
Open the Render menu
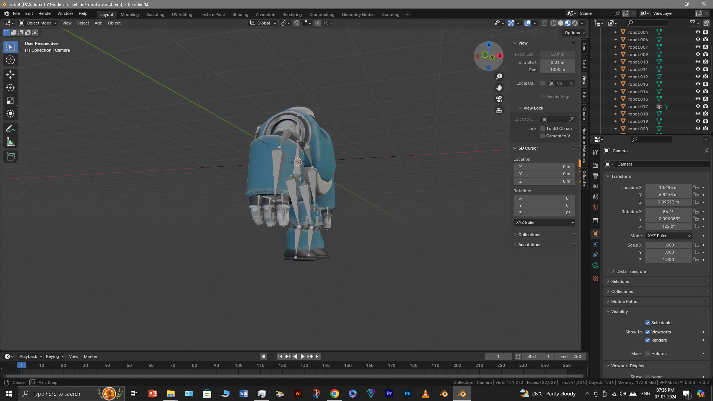coord(45,13)
